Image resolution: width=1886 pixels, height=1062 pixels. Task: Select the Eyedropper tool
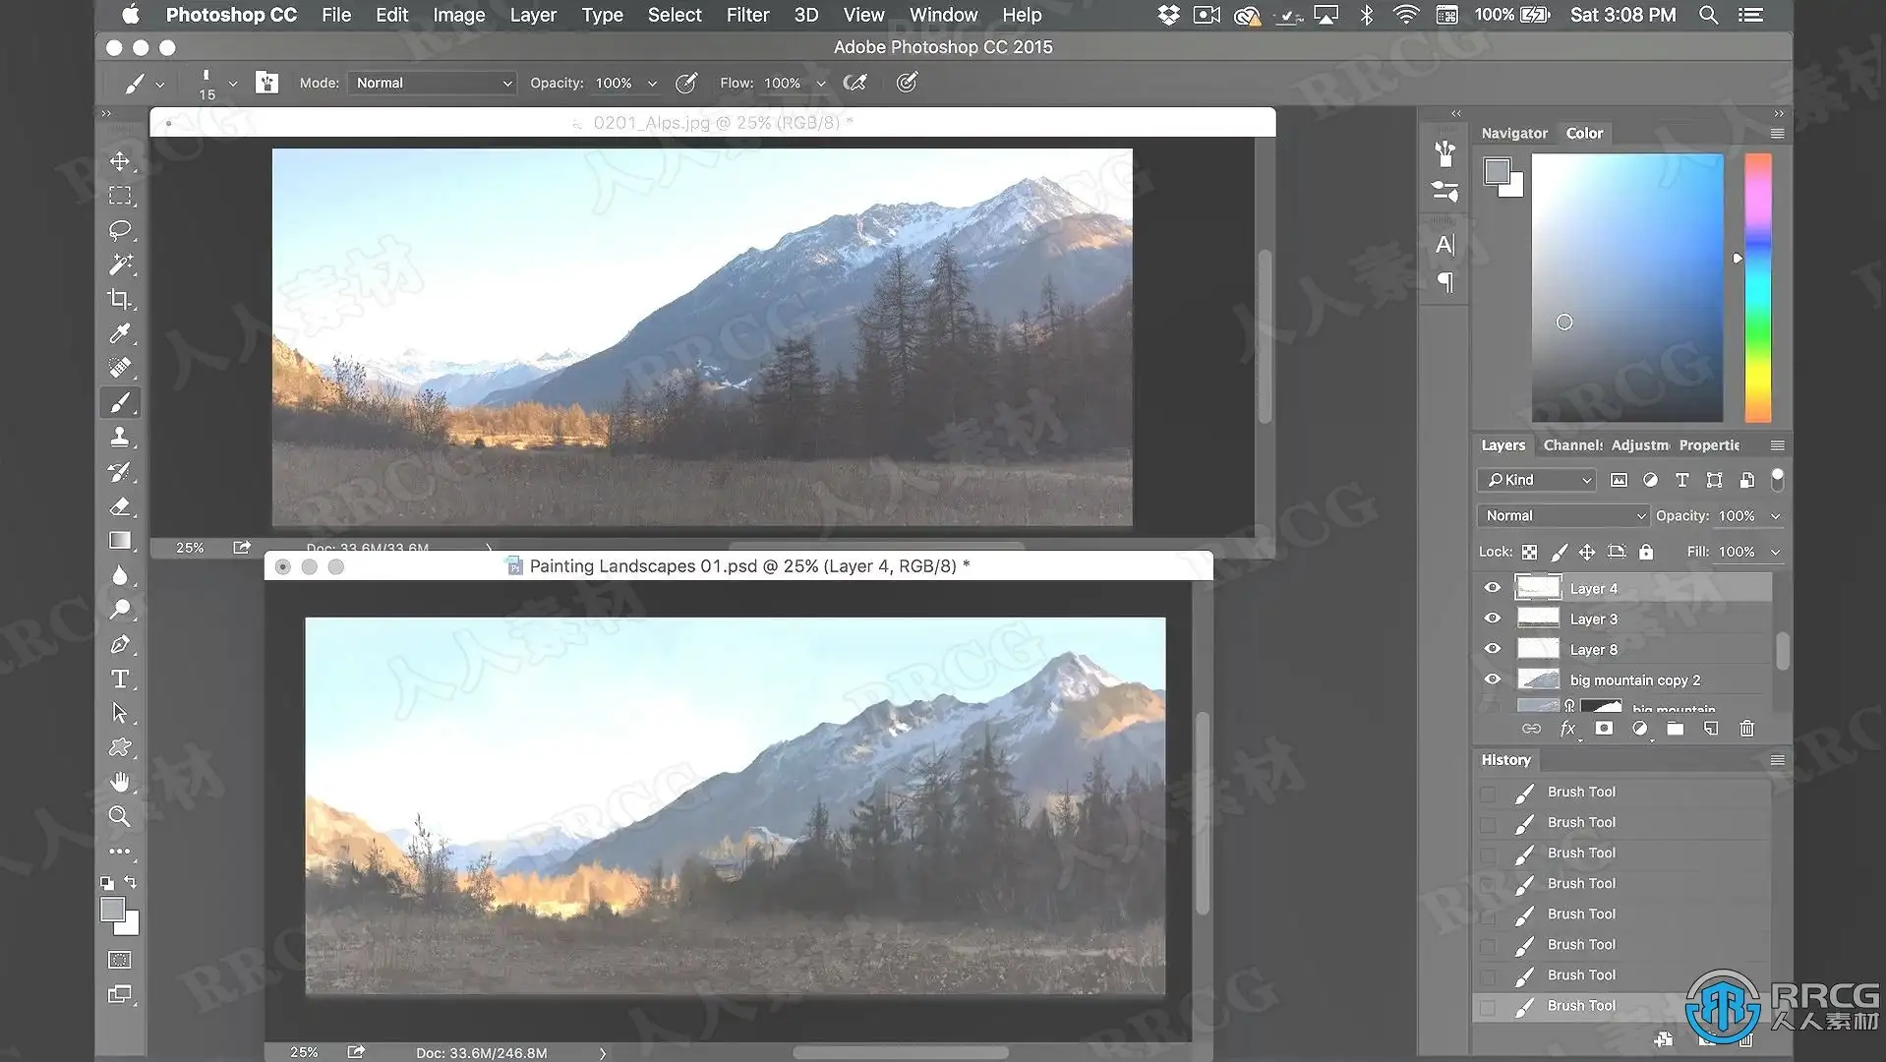pos(120,333)
